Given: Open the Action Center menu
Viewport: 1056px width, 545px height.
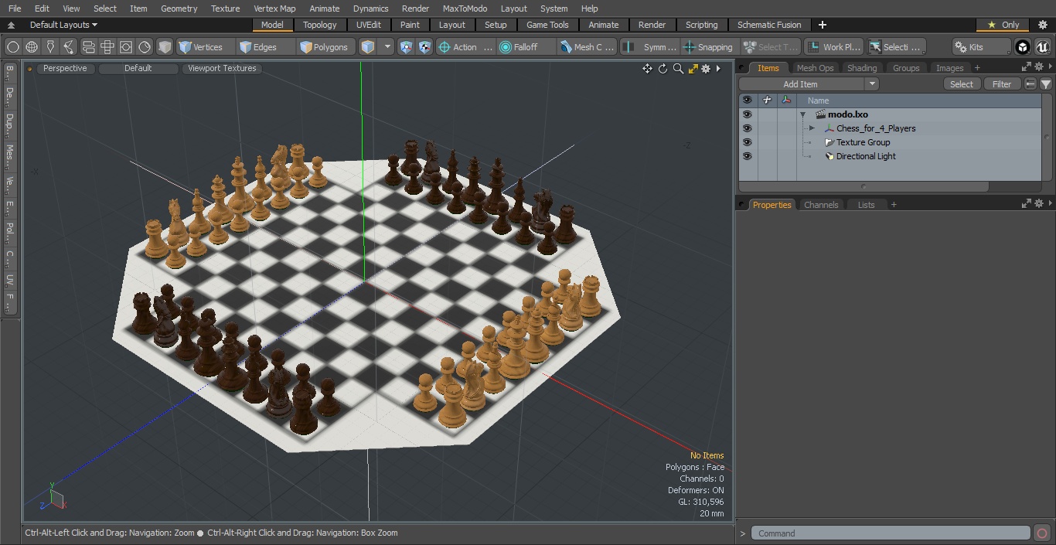Looking at the screenshot, I should pyautogui.click(x=465, y=47).
